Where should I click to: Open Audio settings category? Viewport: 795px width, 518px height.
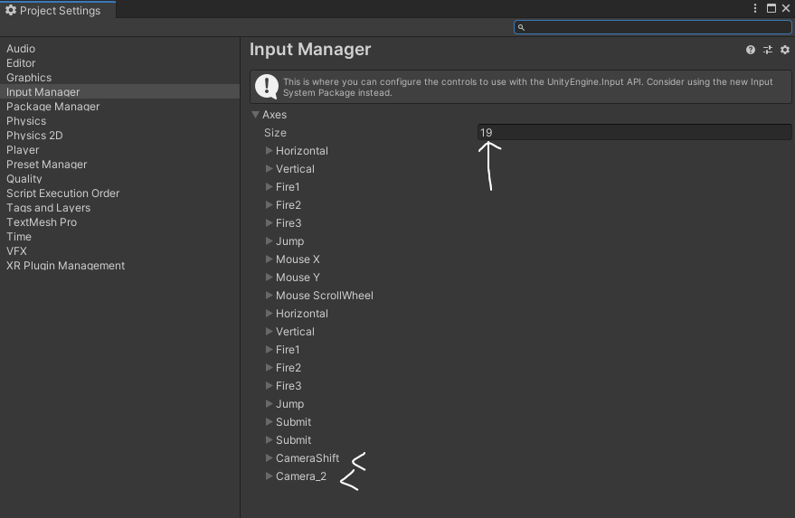[21, 49]
